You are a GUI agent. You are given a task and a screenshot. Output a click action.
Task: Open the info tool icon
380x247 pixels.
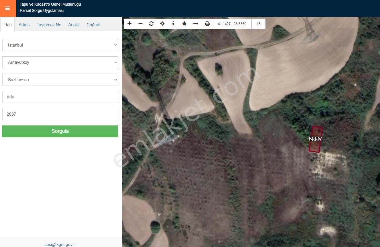click(x=173, y=24)
